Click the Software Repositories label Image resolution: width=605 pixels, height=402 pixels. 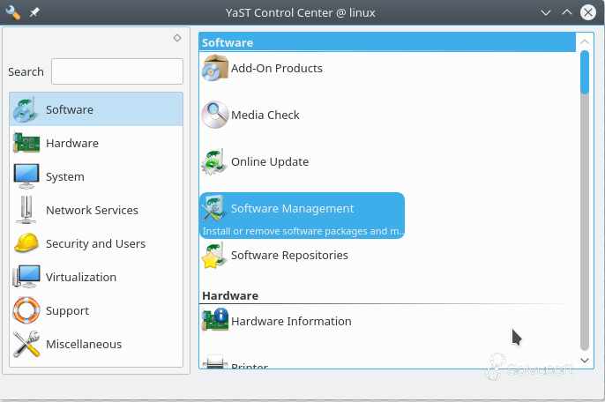coord(289,255)
